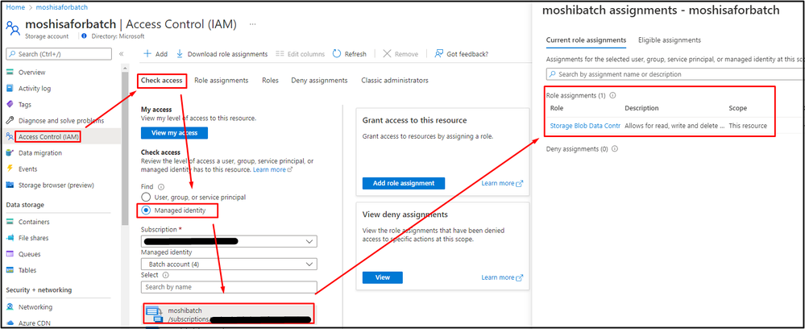Open the ellipsis more options in header
This screenshot has width=805, height=329.
coord(252,24)
